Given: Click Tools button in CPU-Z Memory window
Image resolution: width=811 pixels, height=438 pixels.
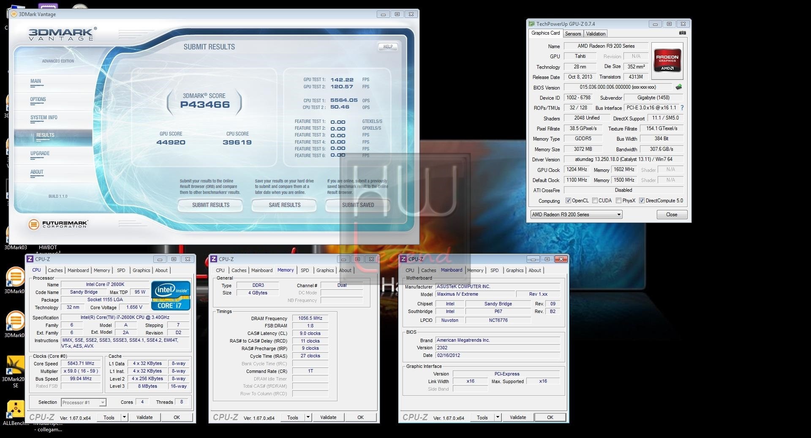Looking at the screenshot, I should point(292,417).
